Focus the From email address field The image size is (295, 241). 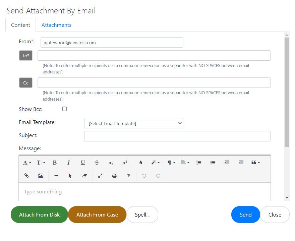(112, 43)
